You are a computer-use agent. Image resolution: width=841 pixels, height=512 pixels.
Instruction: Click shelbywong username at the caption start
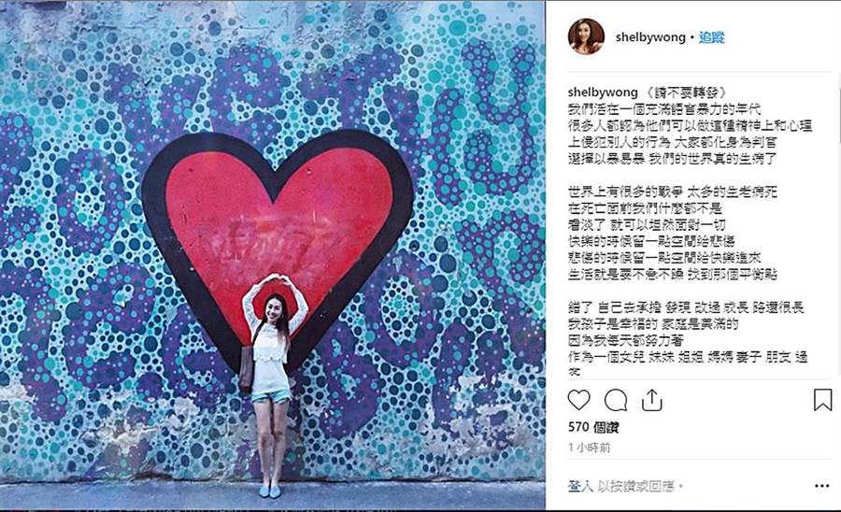(603, 92)
